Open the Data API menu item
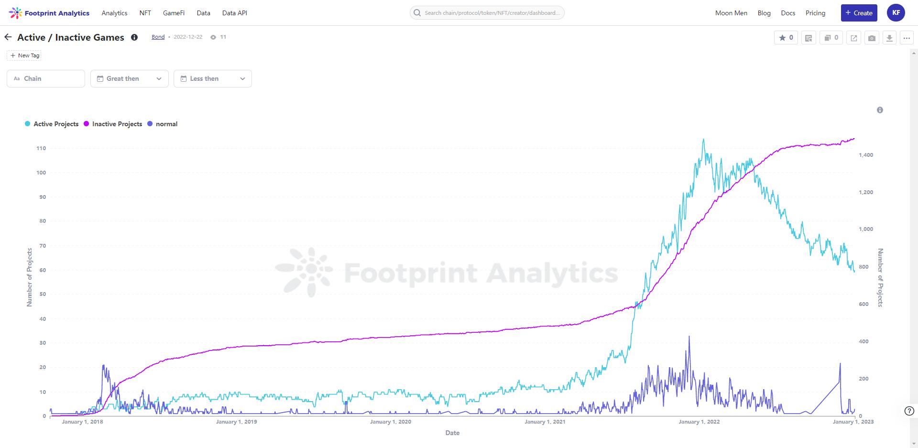Viewport: 918px width, 448px height. point(234,13)
